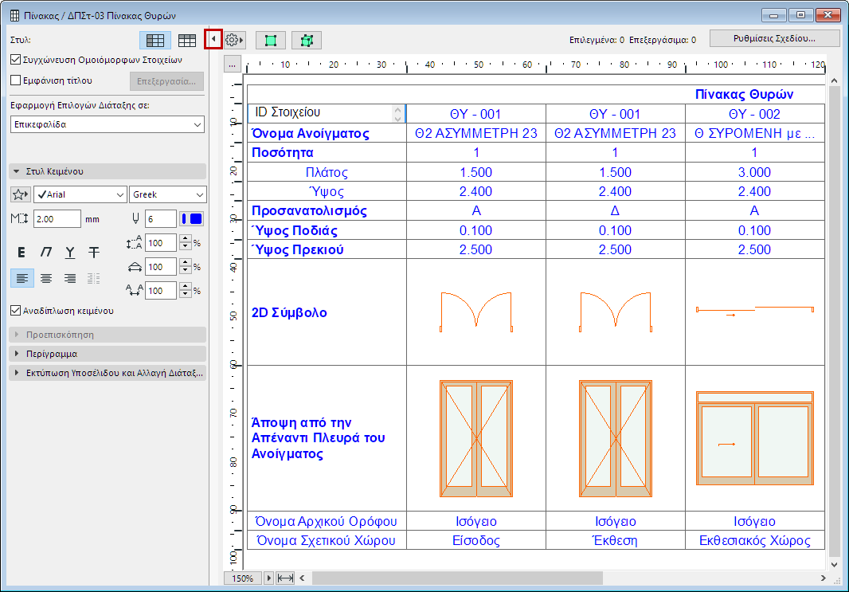The width and height of the screenshot is (849, 592).
Task: Apply underline text formatting
Action: [70, 253]
